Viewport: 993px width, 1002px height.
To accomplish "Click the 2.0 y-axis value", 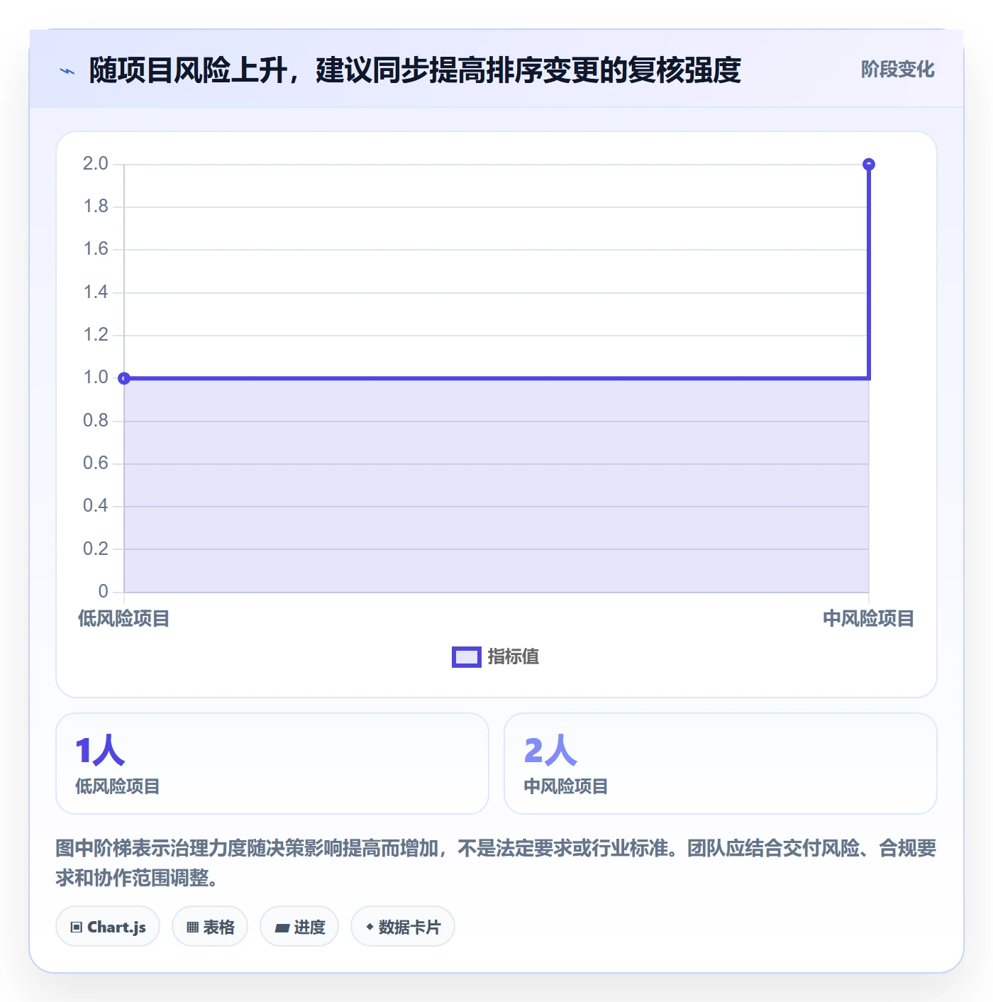I will click(x=96, y=164).
